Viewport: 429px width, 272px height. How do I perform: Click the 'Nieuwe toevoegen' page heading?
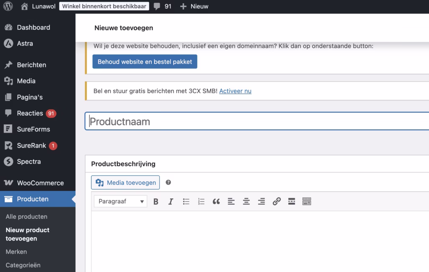(x=124, y=28)
